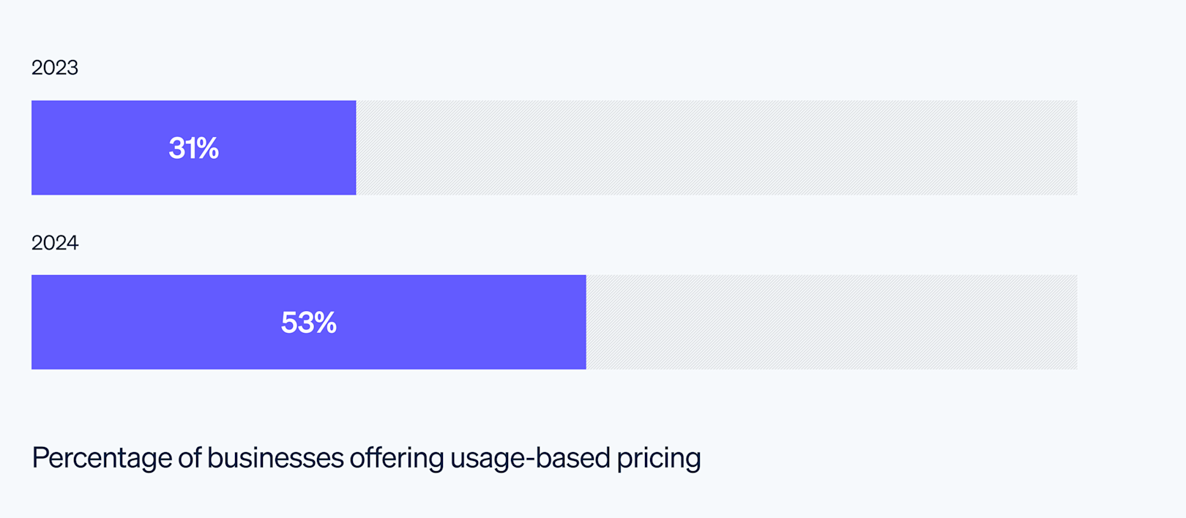Click the word "businesses" in the caption
This screenshot has height=518, width=1186.
275,458
